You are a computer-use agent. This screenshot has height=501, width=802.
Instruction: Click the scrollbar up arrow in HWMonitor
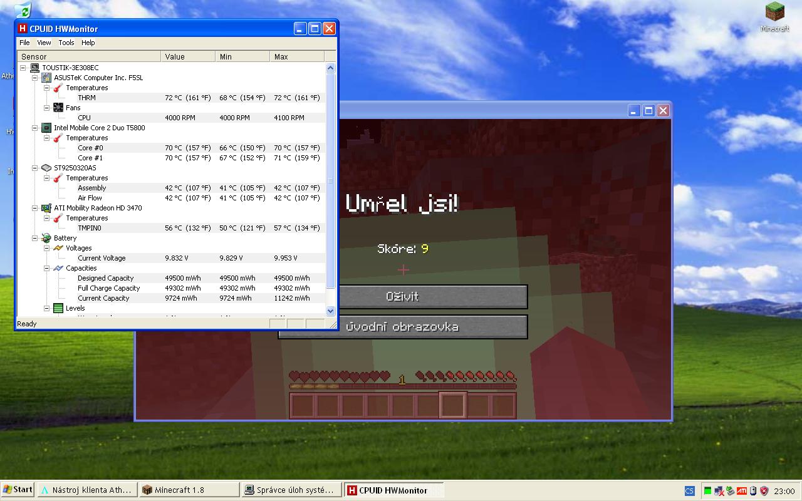click(x=331, y=68)
